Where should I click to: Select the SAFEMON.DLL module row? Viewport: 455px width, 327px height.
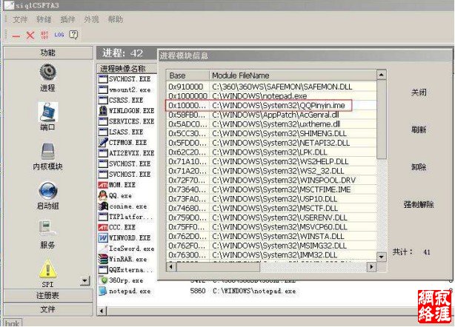pos(271,87)
